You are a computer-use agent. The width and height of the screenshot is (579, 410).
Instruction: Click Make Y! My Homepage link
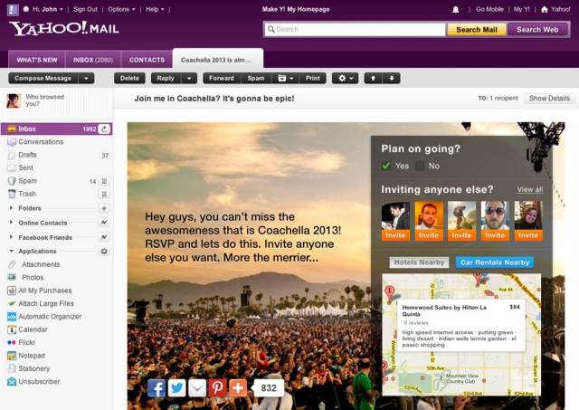point(296,9)
